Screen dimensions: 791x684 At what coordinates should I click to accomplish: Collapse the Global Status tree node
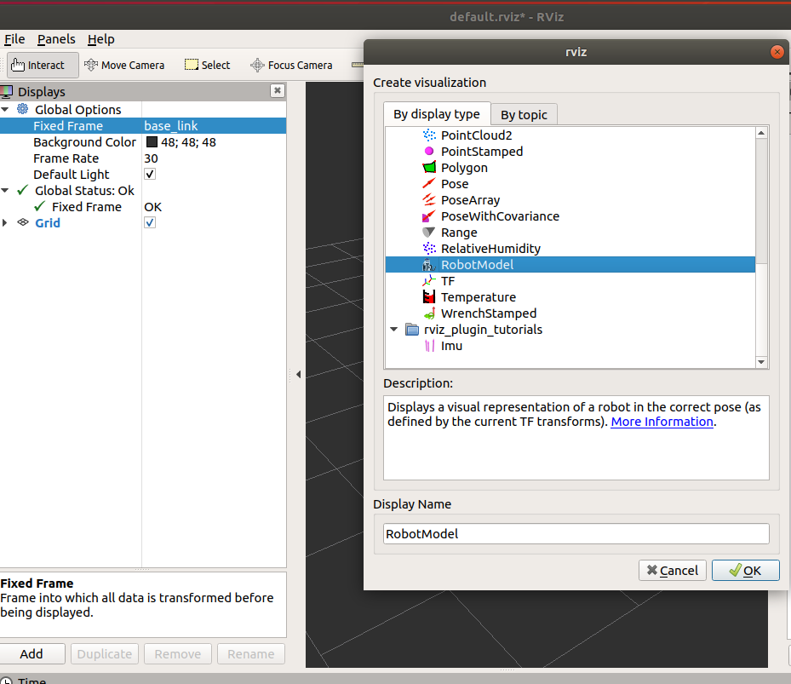point(5,190)
